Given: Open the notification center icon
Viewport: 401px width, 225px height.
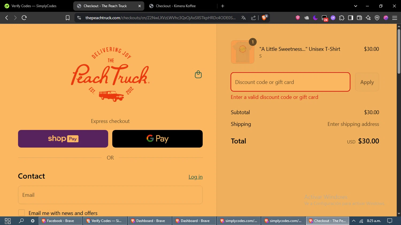Looking at the screenshot, I should pyautogui.click(x=390, y=221).
